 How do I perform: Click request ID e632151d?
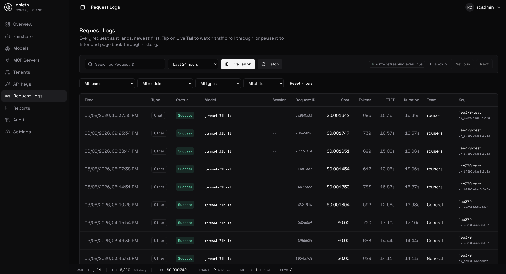[x=304, y=205]
